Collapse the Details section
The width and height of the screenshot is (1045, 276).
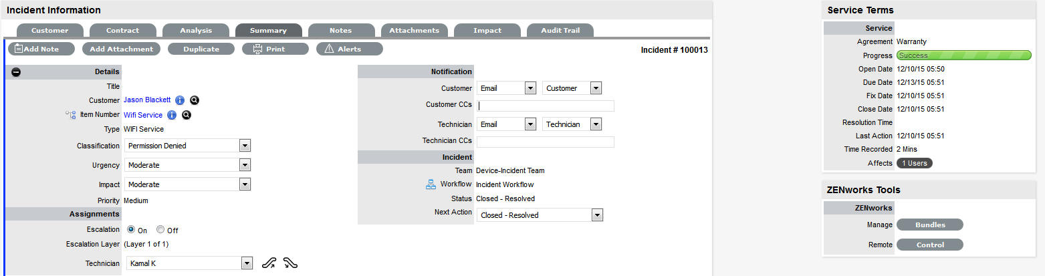click(16, 72)
